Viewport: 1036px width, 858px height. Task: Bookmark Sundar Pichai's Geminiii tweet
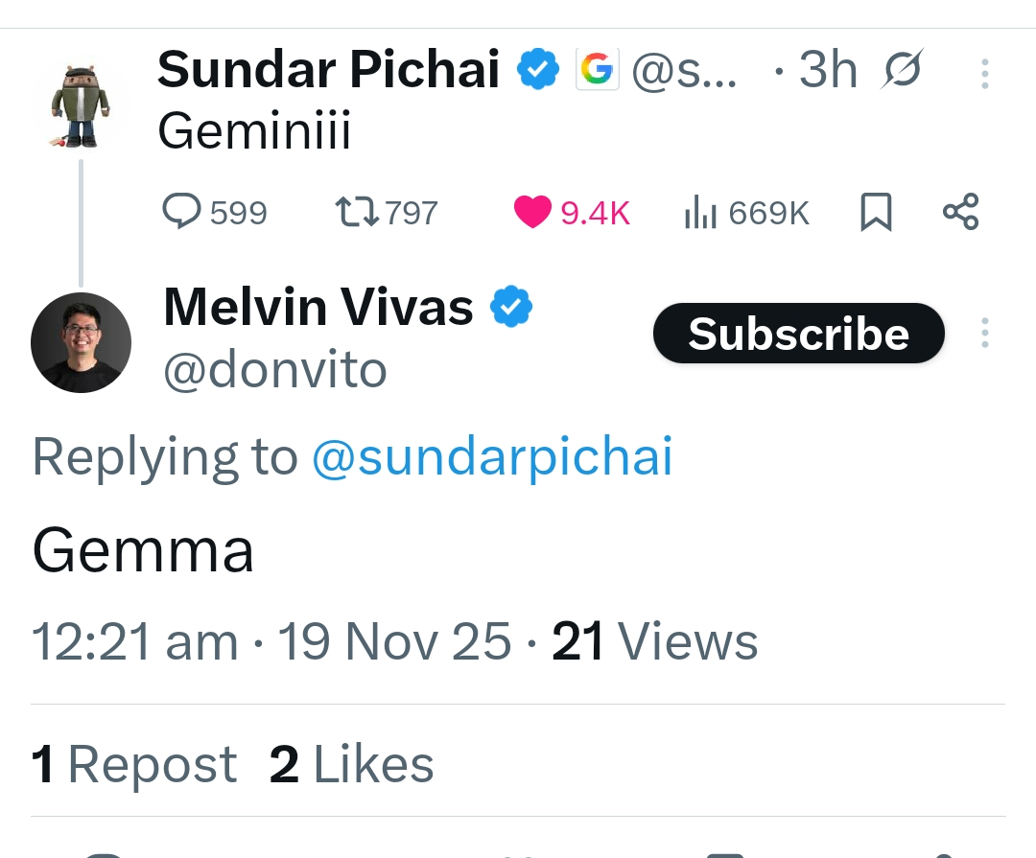(x=876, y=212)
